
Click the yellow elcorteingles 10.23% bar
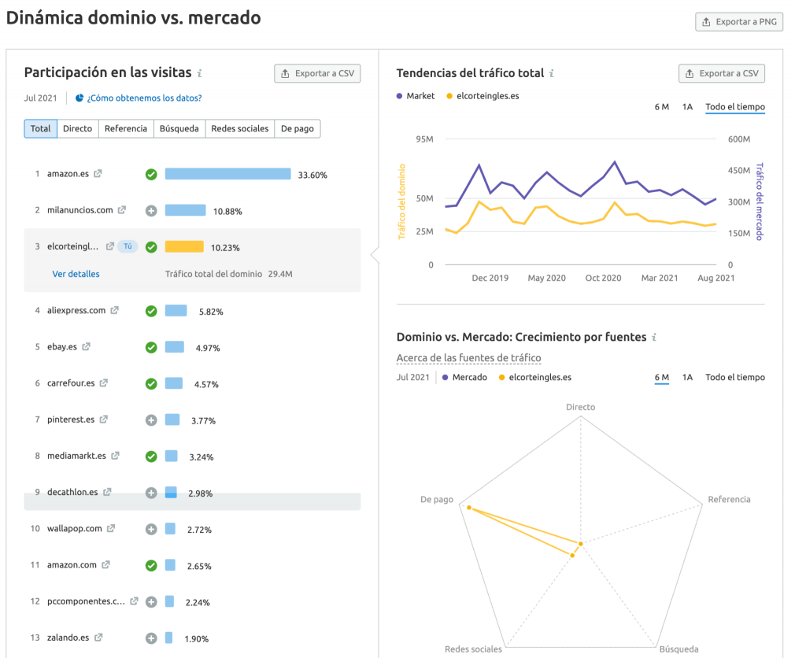[x=184, y=247]
